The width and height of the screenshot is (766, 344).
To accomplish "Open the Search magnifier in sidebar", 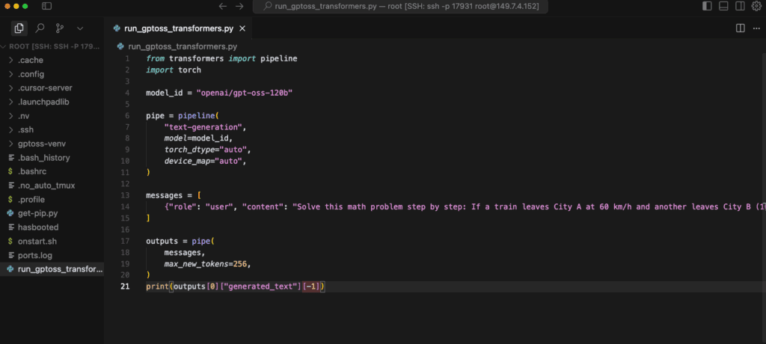I will [40, 28].
